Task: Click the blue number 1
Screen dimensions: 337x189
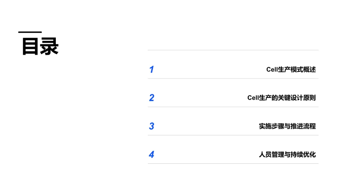Action: [151, 69]
